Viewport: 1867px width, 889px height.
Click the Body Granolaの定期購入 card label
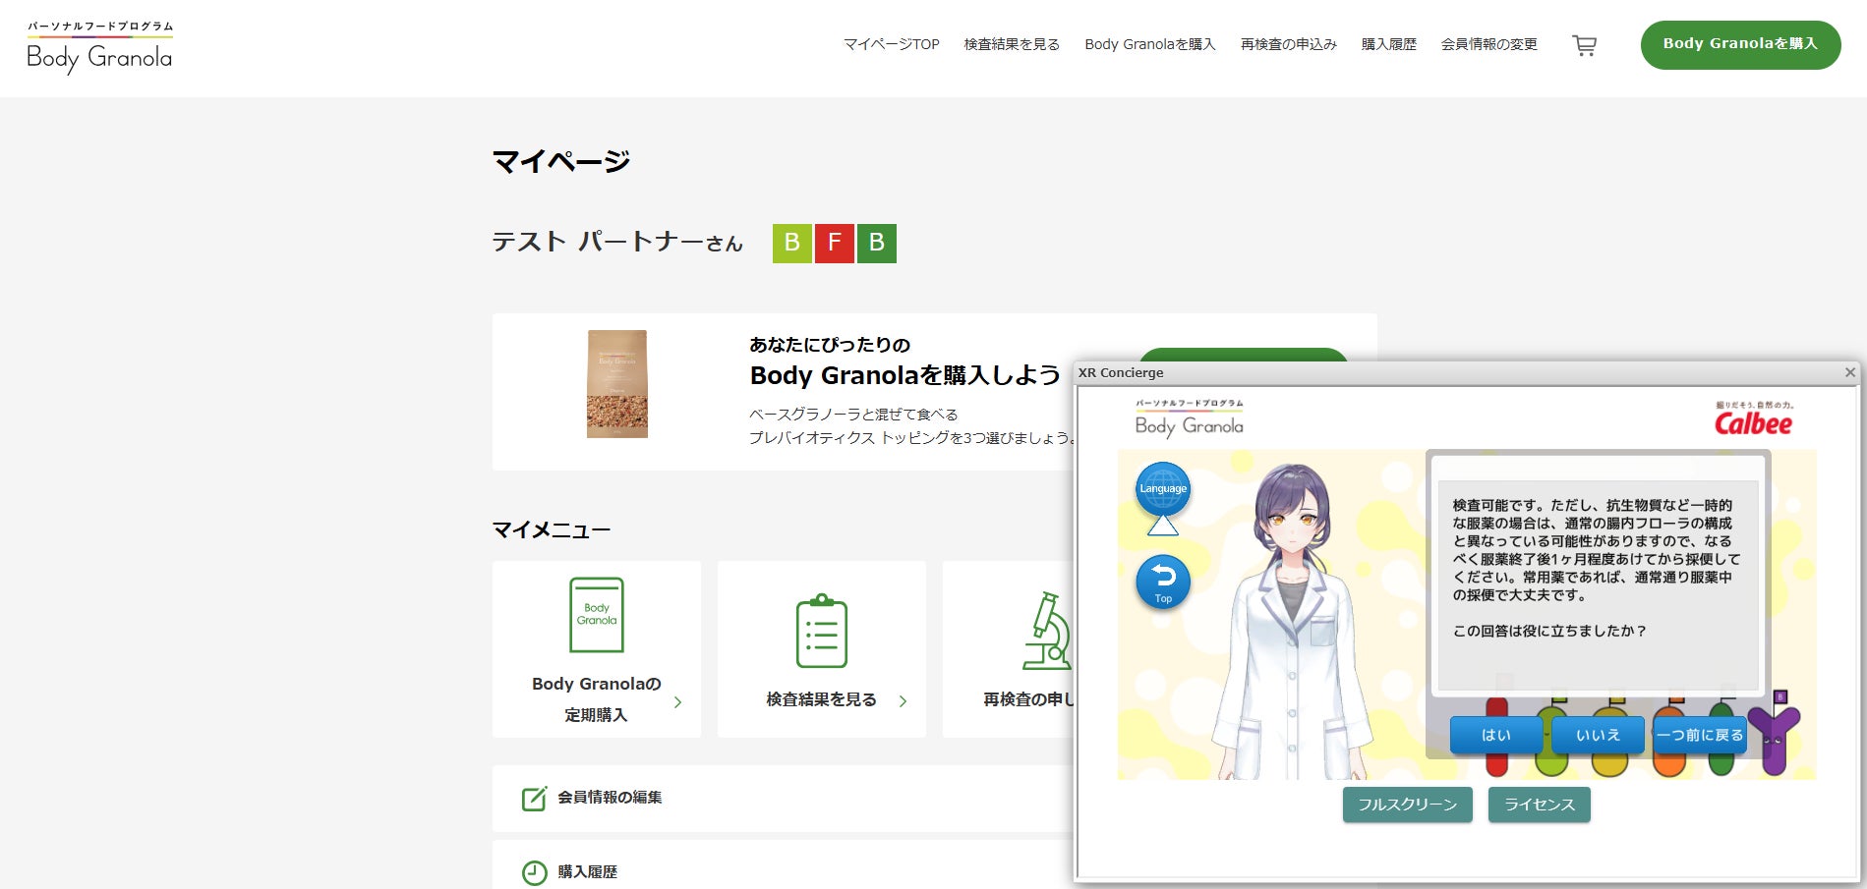pos(597,699)
